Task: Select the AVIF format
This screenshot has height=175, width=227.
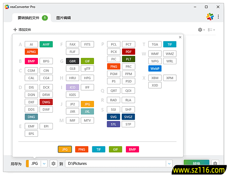Action: coord(46,44)
